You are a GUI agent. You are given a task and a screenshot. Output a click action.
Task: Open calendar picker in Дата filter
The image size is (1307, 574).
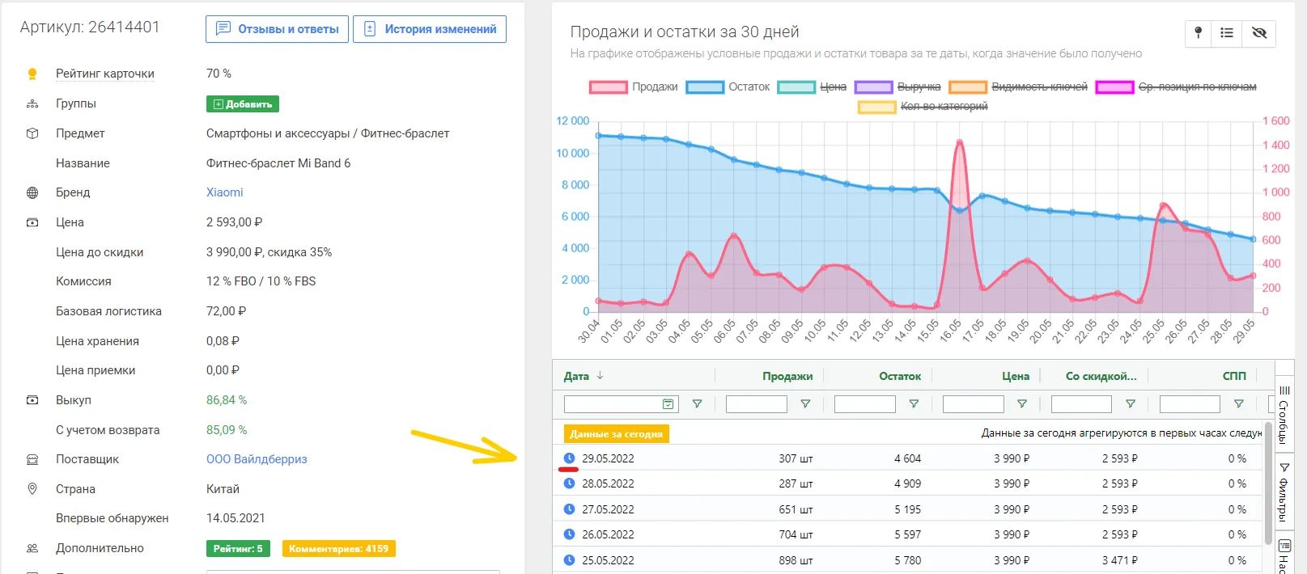(x=668, y=404)
